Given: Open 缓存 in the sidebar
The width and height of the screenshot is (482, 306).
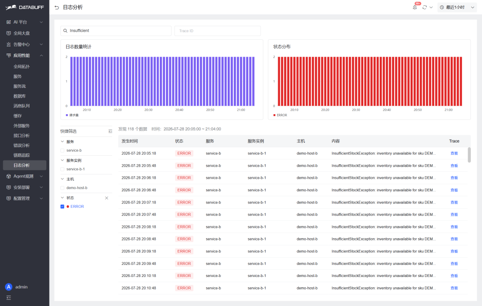Looking at the screenshot, I should (17, 116).
